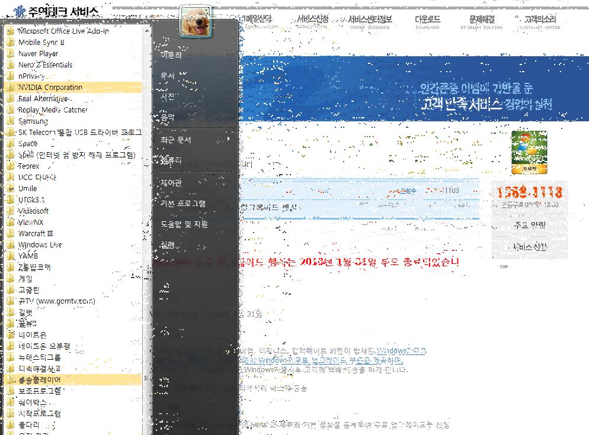Click the Naver Player folder icon

pyautogui.click(x=11, y=53)
